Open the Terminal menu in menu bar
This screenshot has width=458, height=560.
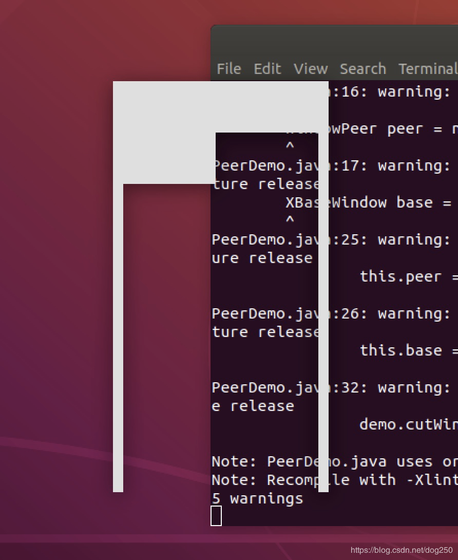coord(428,69)
